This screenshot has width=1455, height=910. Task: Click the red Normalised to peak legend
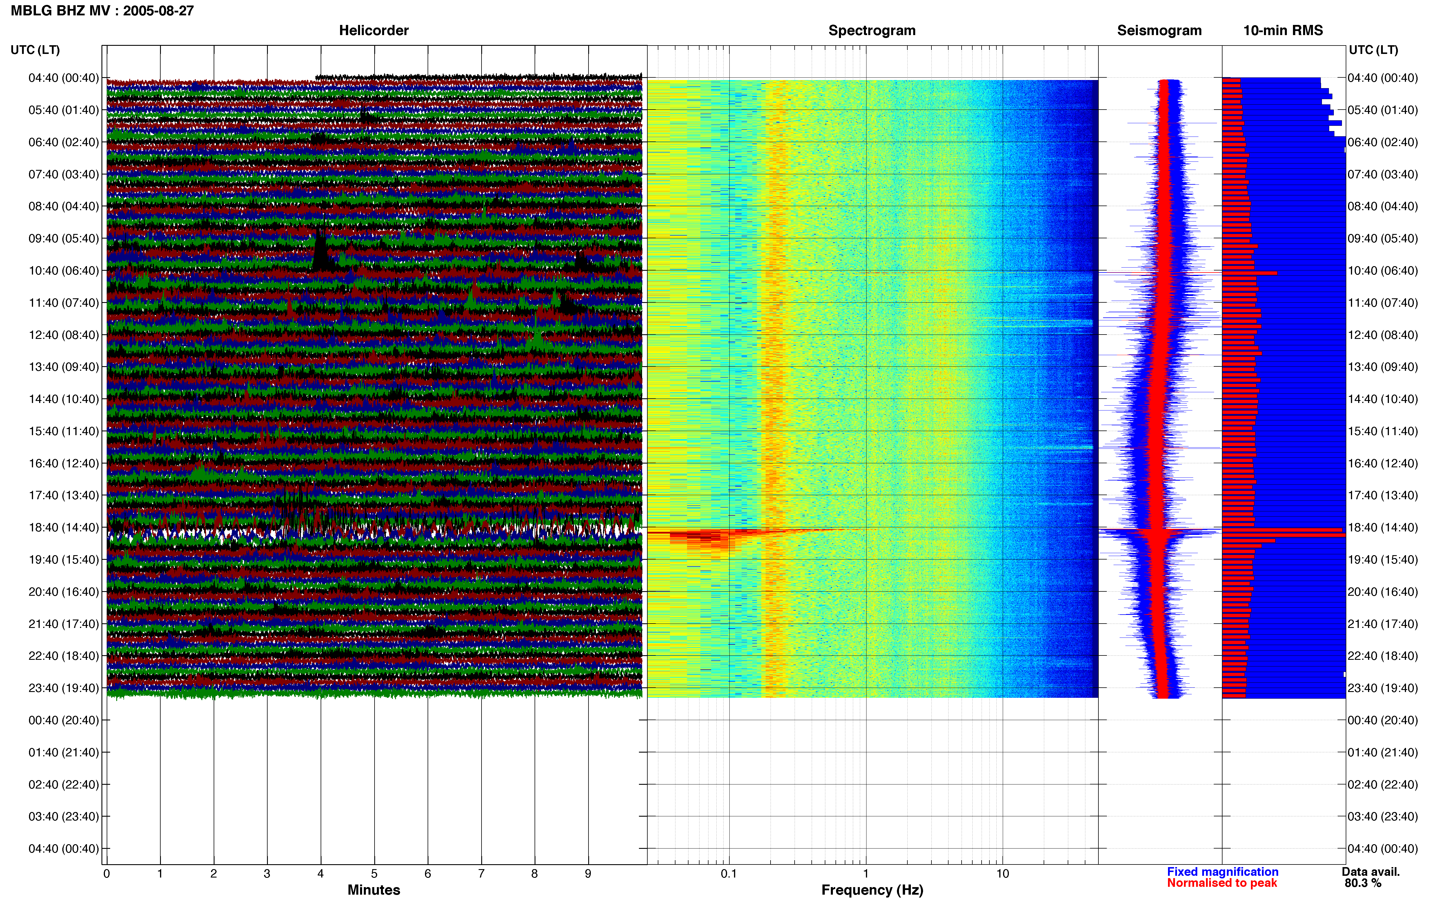pyautogui.click(x=1222, y=883)
